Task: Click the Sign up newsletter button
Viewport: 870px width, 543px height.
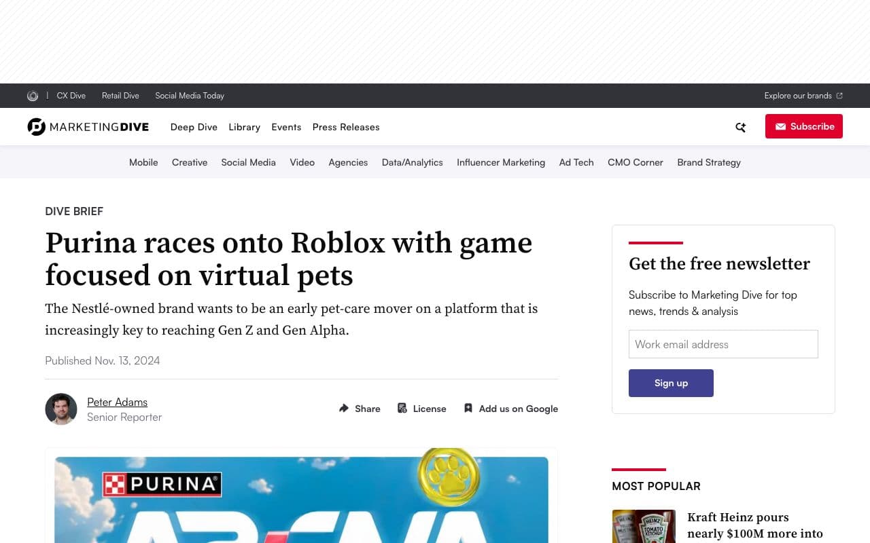Action: point(671,383)
